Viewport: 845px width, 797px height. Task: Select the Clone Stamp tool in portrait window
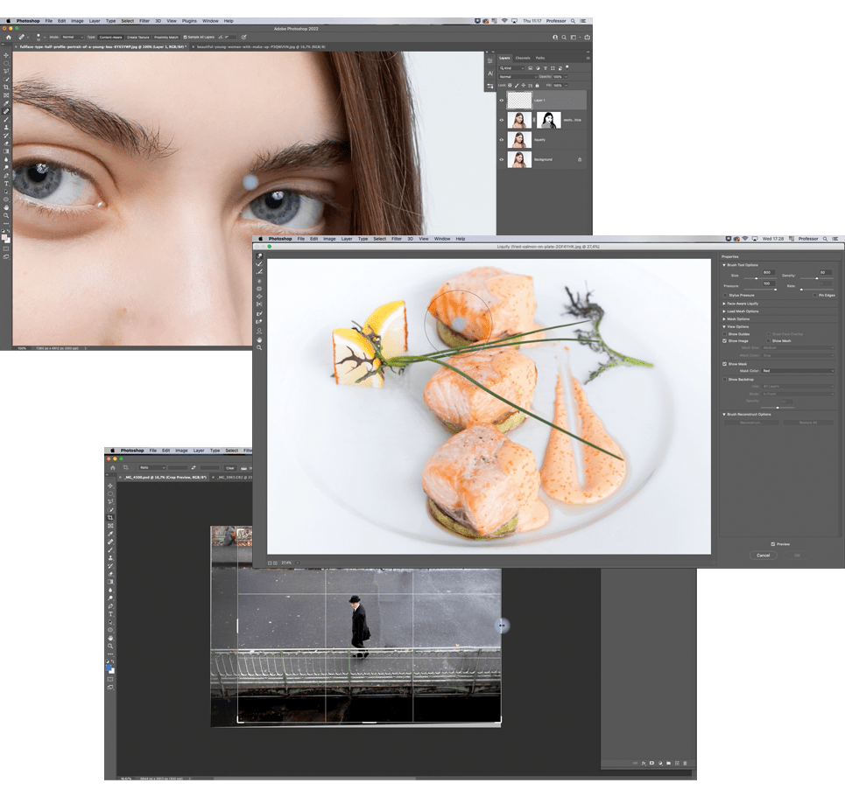tap(6, 128)
